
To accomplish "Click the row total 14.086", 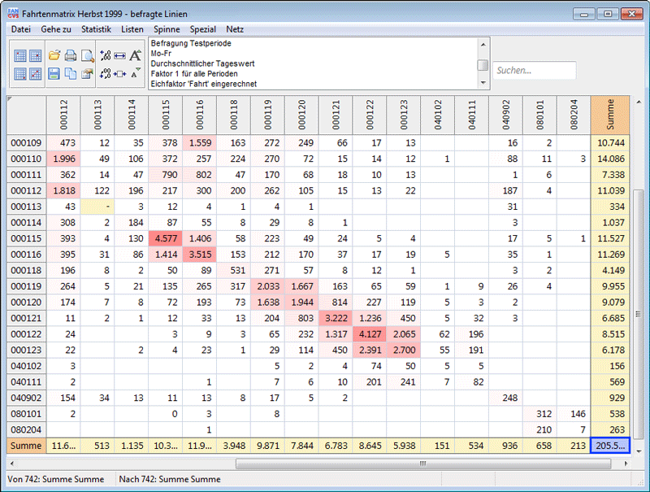I will (610, 159).
